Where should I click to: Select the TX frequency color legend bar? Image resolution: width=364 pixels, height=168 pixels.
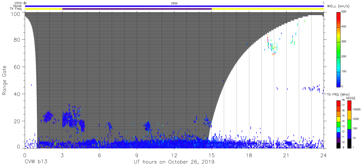(339, 124)
